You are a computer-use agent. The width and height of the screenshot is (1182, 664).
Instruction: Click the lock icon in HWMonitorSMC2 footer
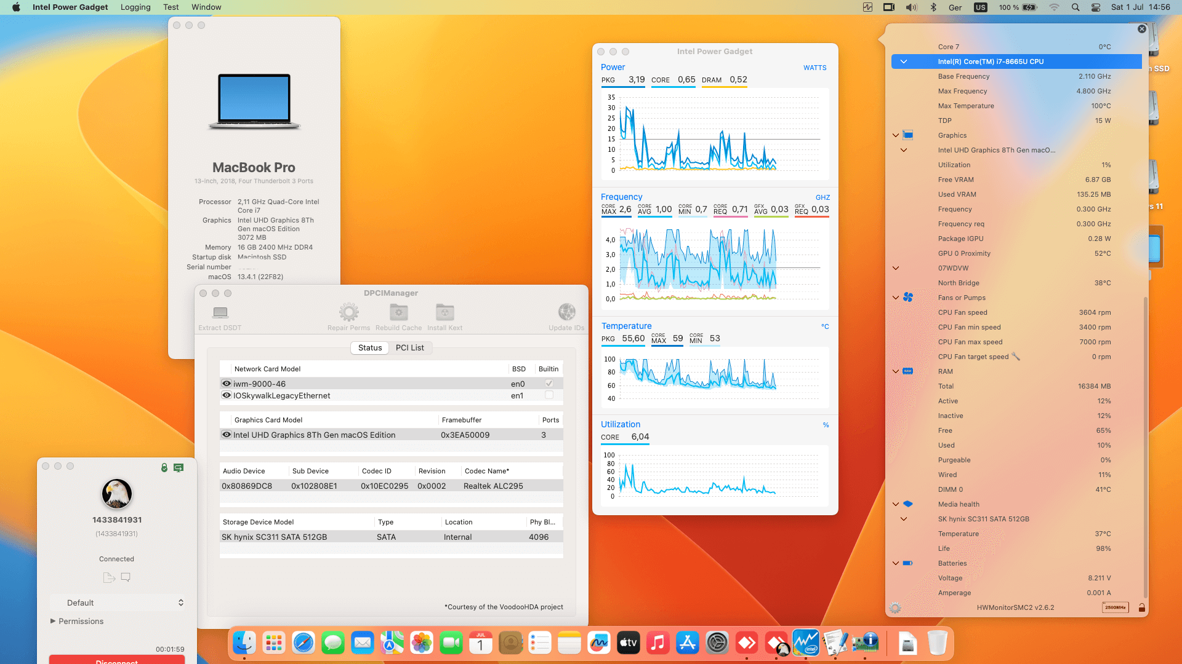1142,607
